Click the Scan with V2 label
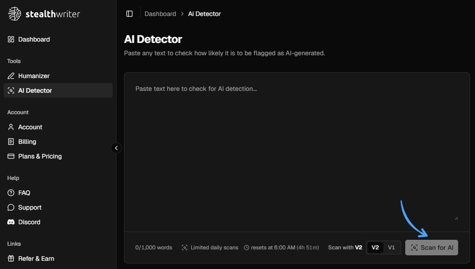475x269 pixels. (x=345, y=248)
